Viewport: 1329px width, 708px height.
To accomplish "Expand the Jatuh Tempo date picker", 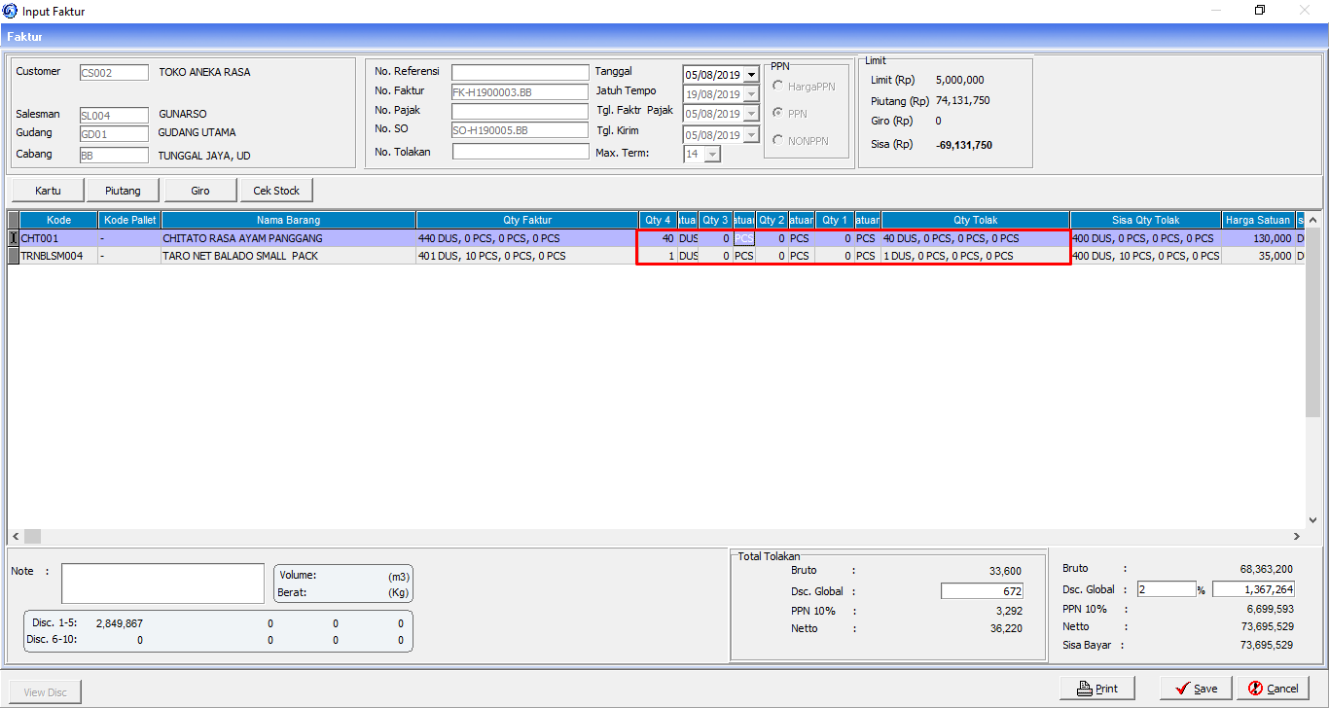I will click(x=751, y=94).
